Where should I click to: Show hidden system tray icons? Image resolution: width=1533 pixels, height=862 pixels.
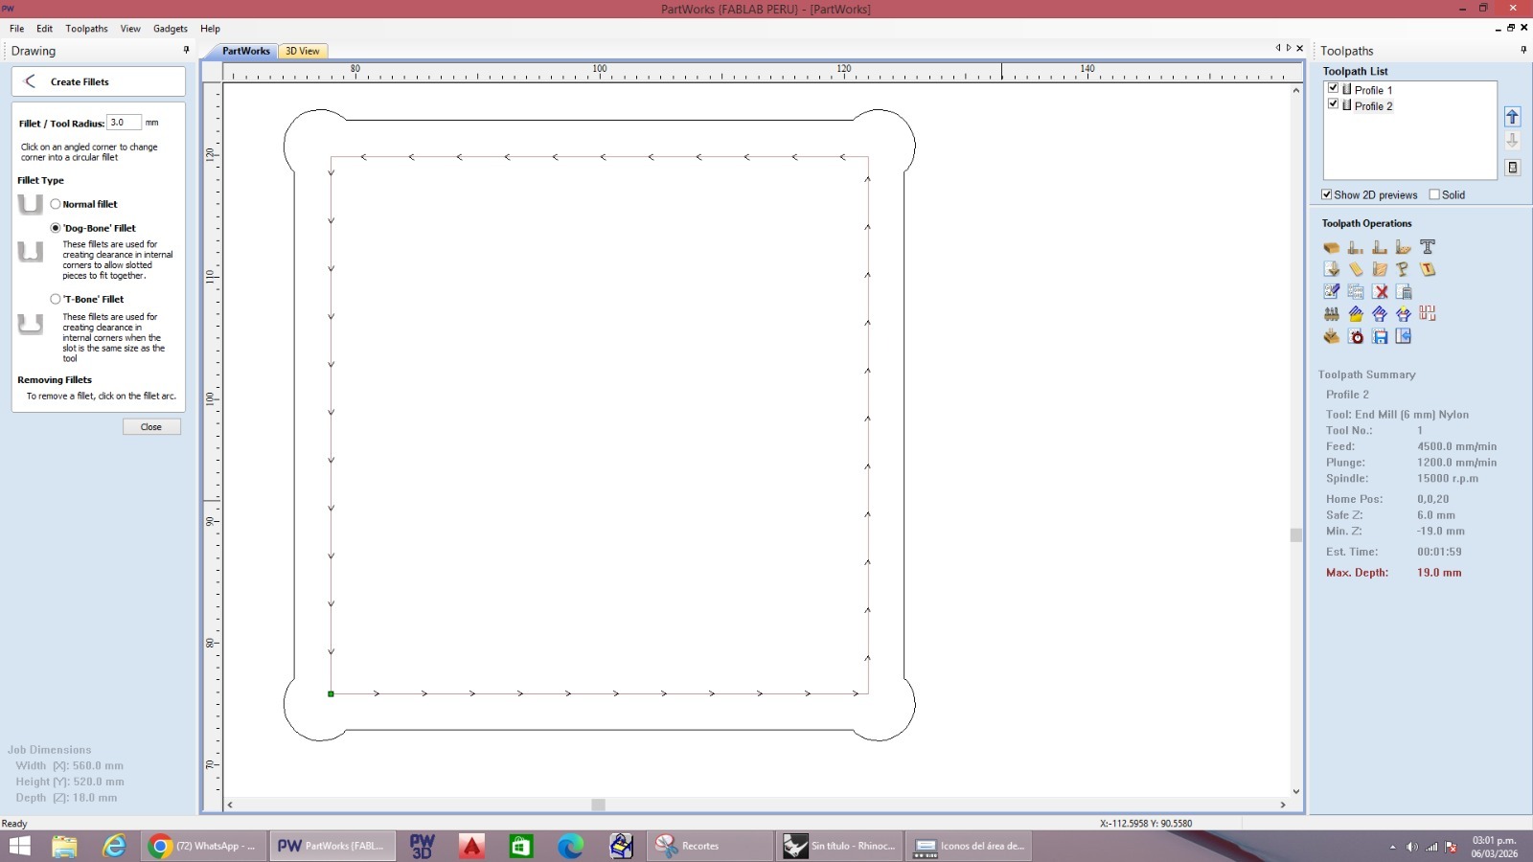(x=1392, y=847)
